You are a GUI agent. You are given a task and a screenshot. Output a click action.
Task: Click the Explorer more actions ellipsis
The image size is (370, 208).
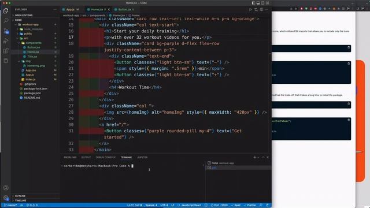coord(55,9)
